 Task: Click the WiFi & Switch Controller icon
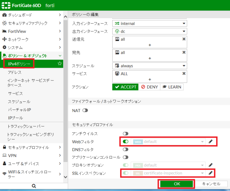point(4,174)
